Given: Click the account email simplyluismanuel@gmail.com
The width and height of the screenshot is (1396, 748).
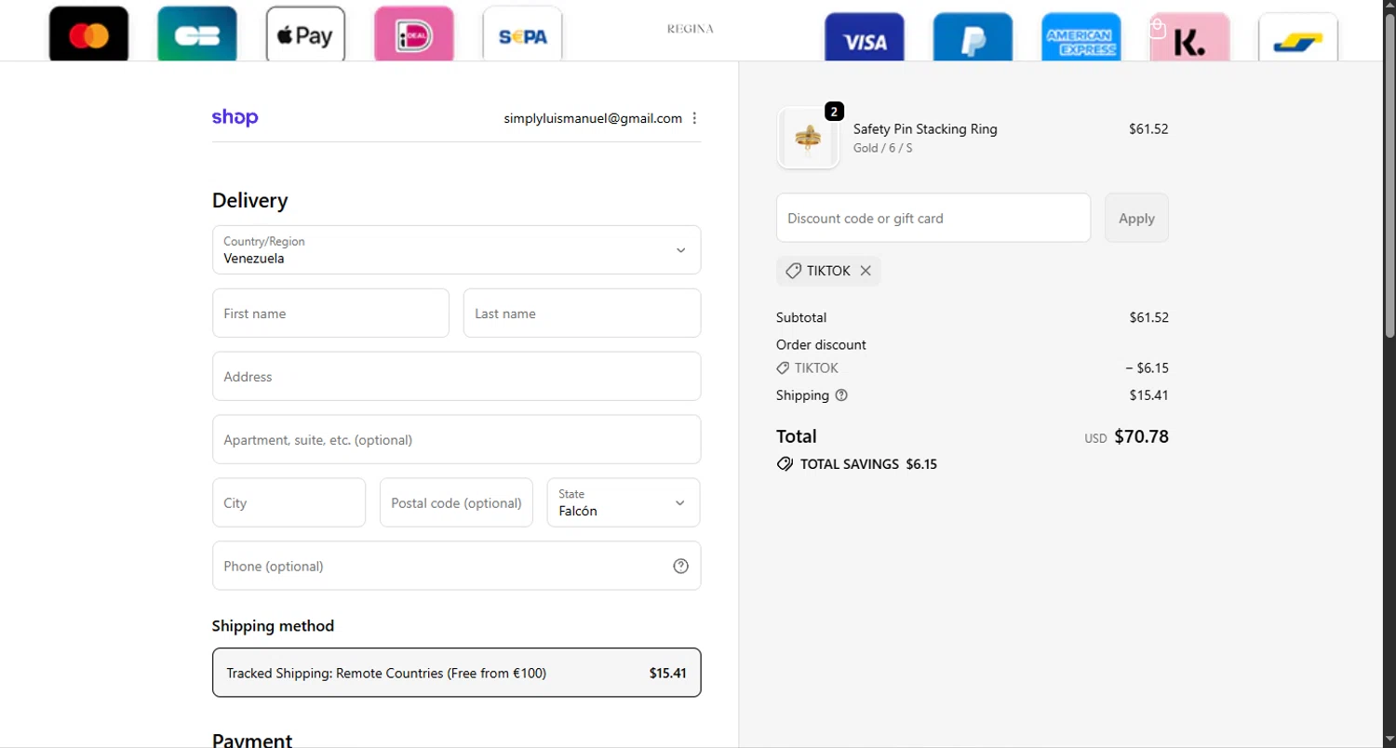Looking at the screenshot, I should (593, 118).
